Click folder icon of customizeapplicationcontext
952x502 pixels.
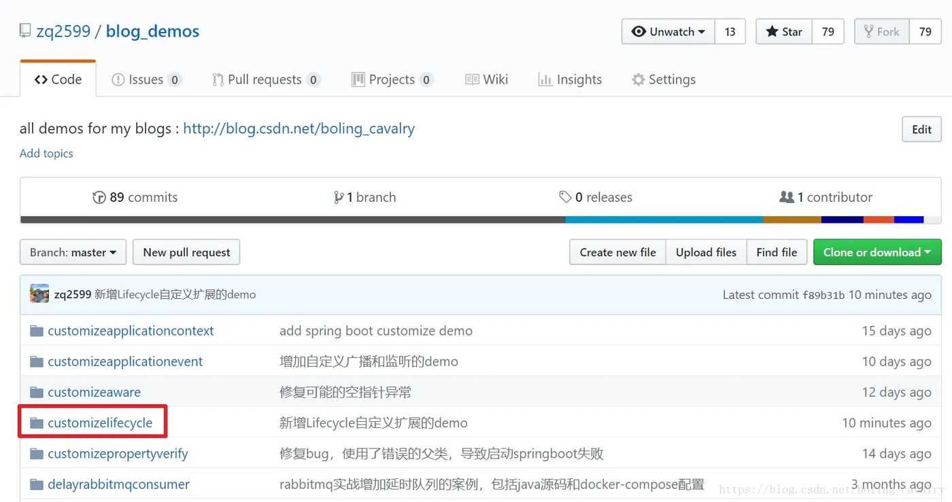coord(37,331)
